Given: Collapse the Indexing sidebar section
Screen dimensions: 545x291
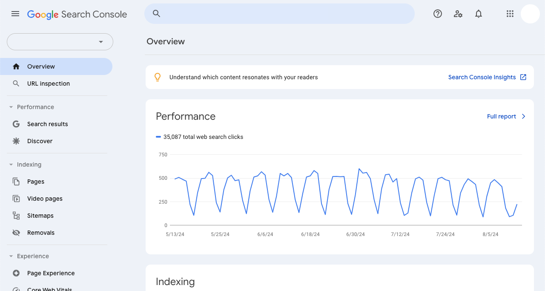Looking at the screenshot, I should click(x=11, y=164).
